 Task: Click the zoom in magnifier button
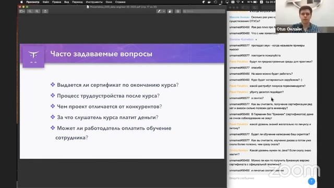37,11
